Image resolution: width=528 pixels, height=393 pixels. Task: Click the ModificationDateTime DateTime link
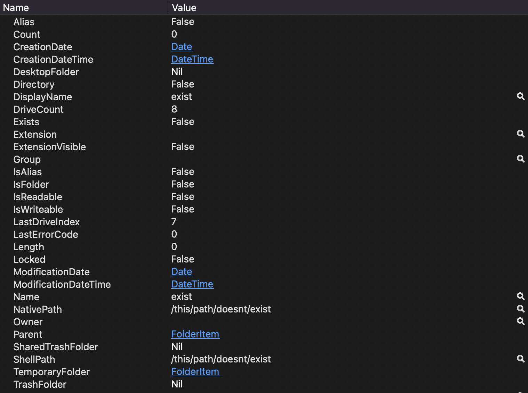(x=192, y=284)
